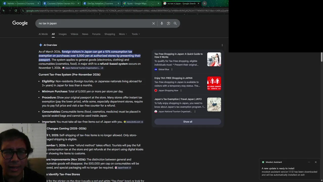
Task: Open 'Enjoy TAX-FREE Shopping in JAPAN' article
Action: coord(173,78)
